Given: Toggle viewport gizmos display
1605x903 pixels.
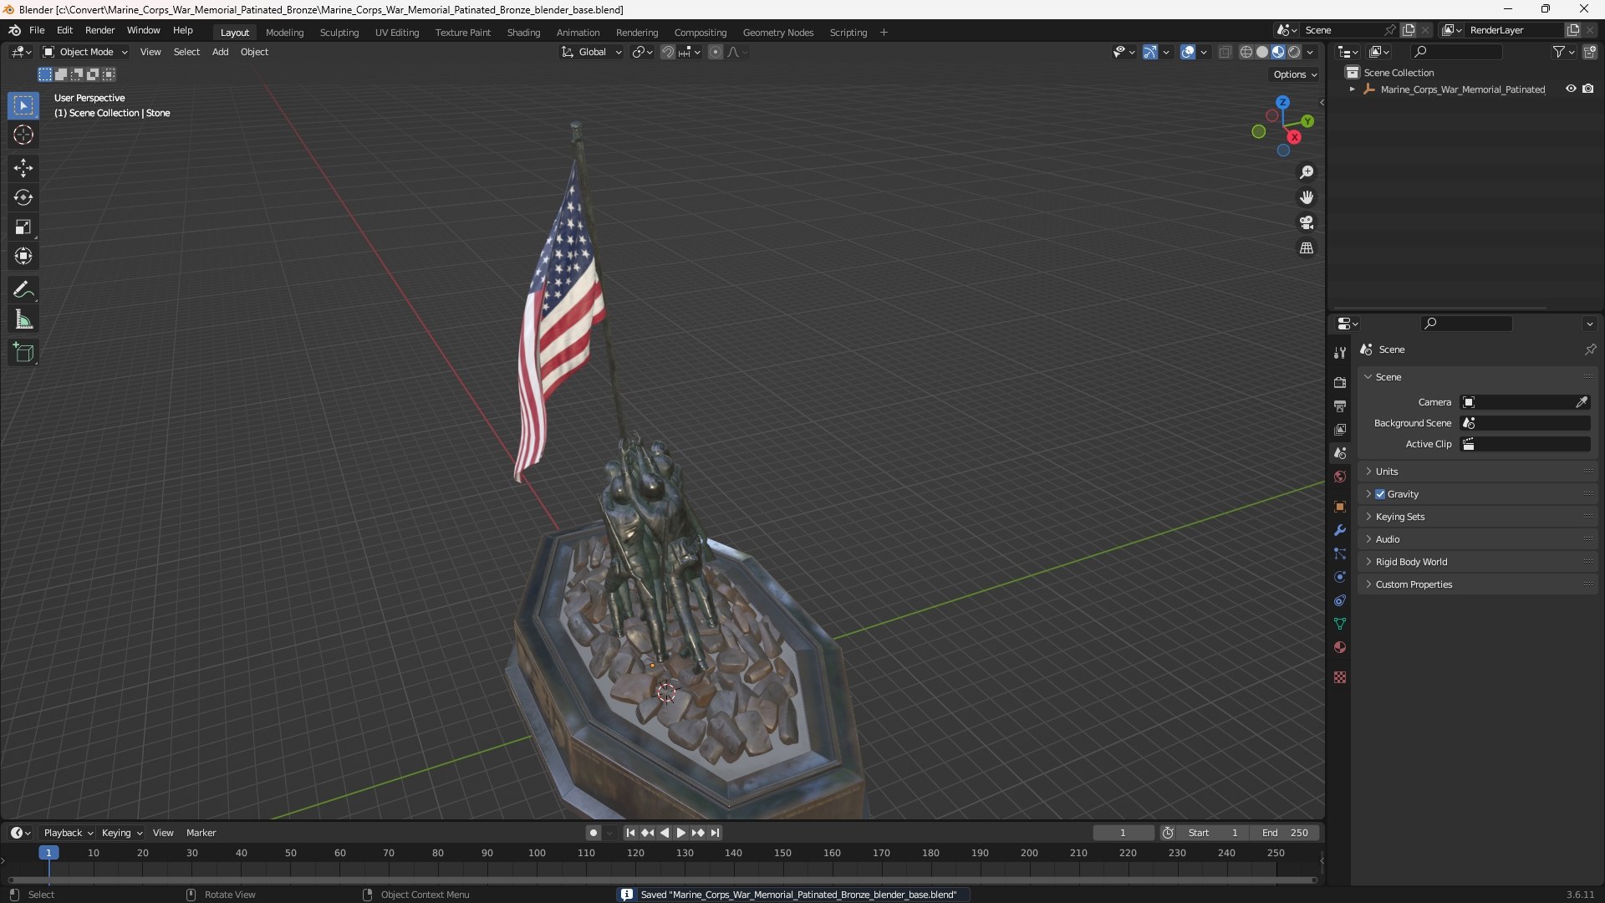Looking at the screenshot, I should click(1150, 52).
